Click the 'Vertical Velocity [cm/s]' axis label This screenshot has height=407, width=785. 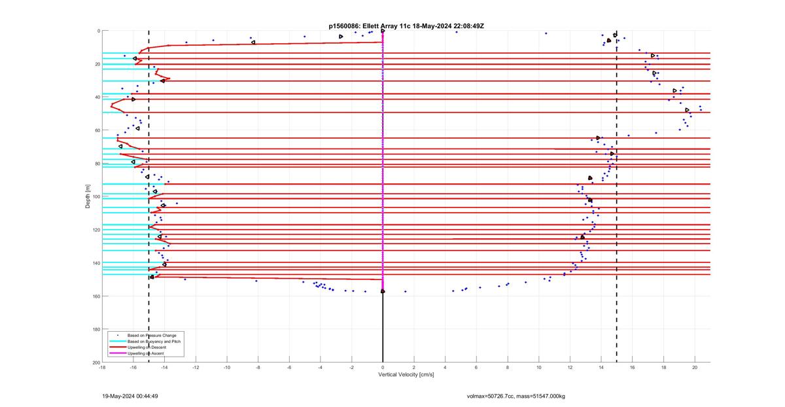pos(406,375)
